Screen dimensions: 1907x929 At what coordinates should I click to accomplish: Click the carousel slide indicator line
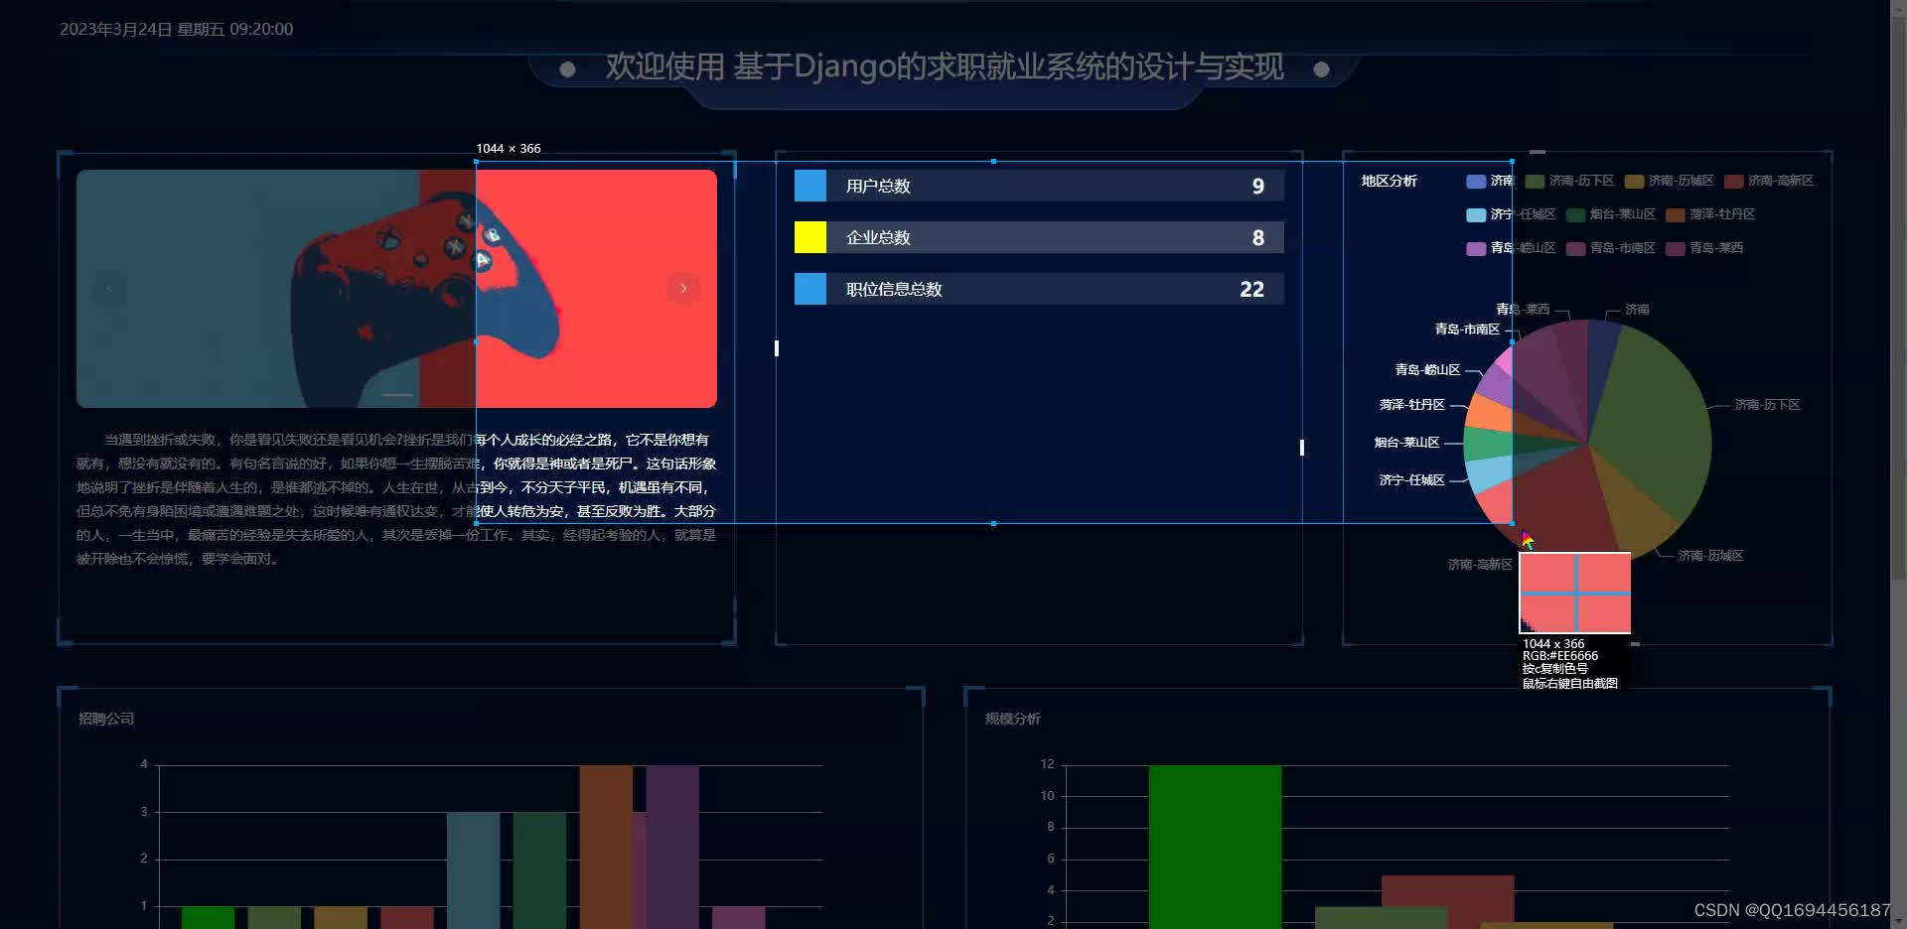[397, 395]
